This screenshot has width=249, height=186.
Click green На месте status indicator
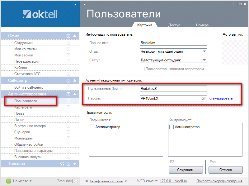click(9, 181)
